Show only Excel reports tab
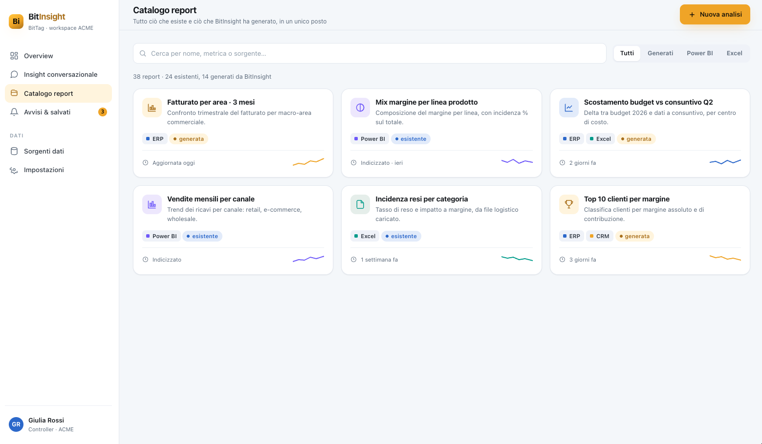 [735, 53]
